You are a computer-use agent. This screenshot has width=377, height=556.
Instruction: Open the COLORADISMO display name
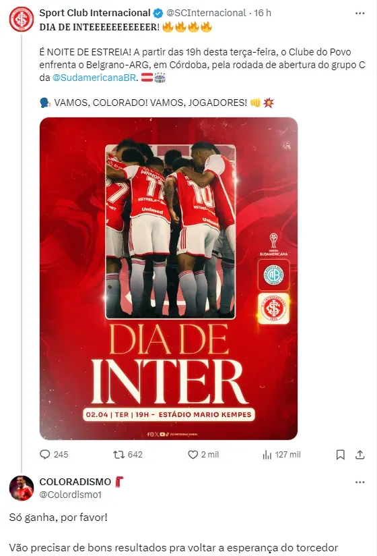75,482
